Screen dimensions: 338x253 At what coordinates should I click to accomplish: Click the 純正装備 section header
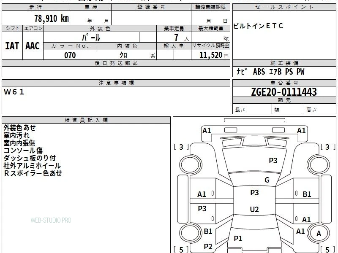[x=284, y=63]
